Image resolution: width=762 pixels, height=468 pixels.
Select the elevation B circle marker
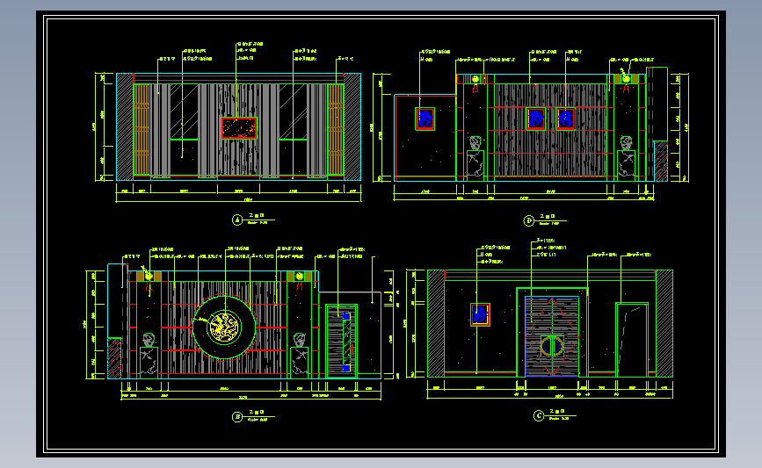click(237, 417)
